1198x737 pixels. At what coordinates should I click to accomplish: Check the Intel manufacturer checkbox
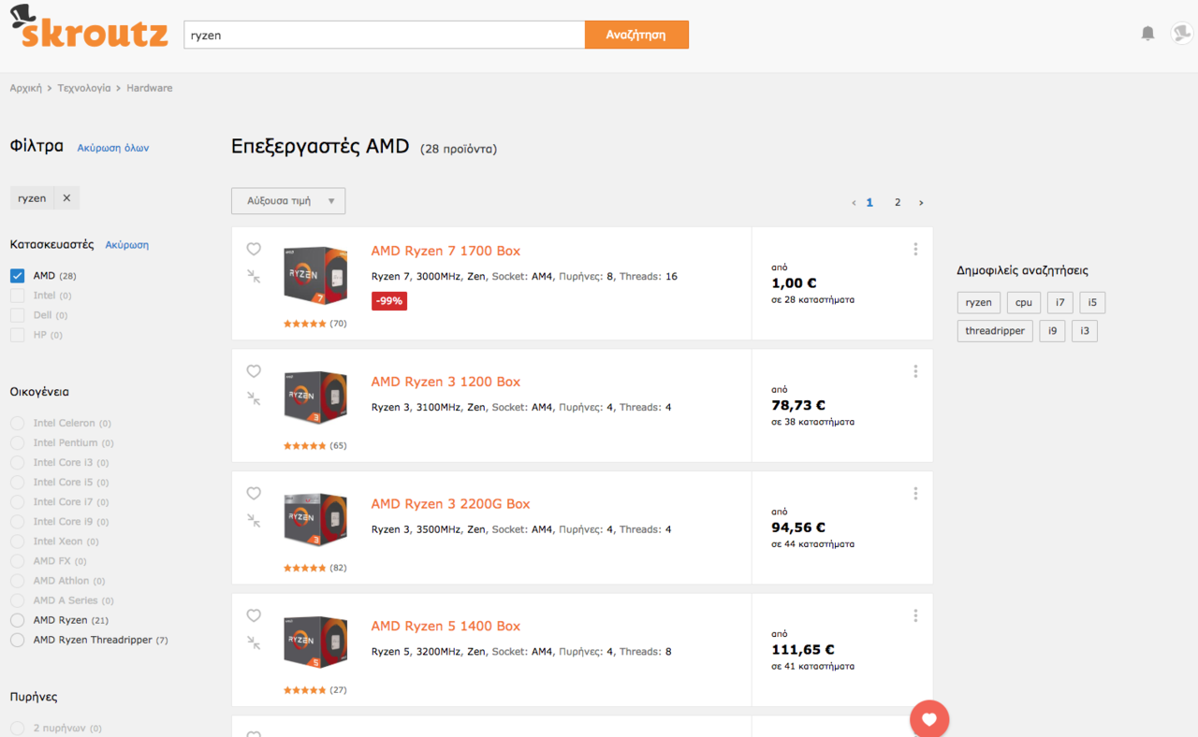point(17,296)
